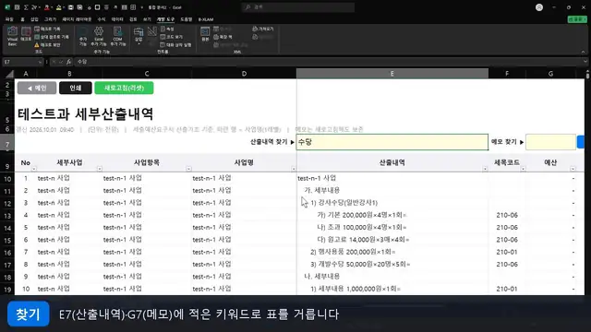
Task: Toggle Use Relative References (상대 참조로 기록)
Action: tap(52, 37)
